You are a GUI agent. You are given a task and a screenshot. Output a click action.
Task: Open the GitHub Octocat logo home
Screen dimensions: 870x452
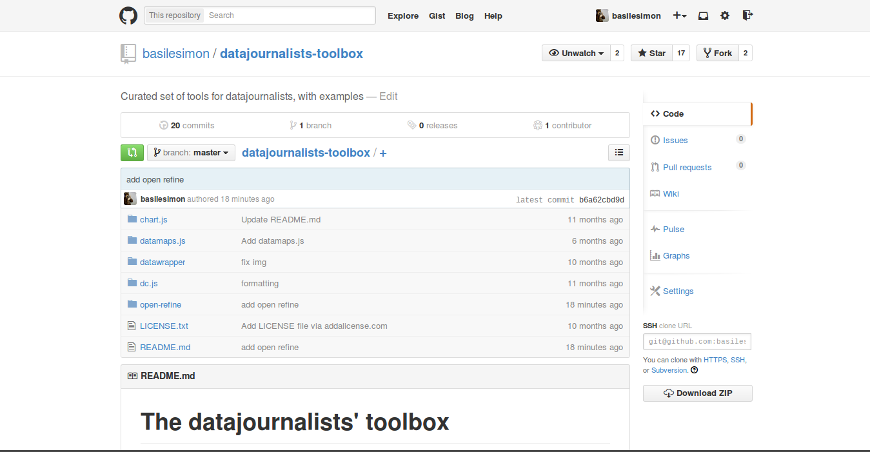[x=128, y=15]
